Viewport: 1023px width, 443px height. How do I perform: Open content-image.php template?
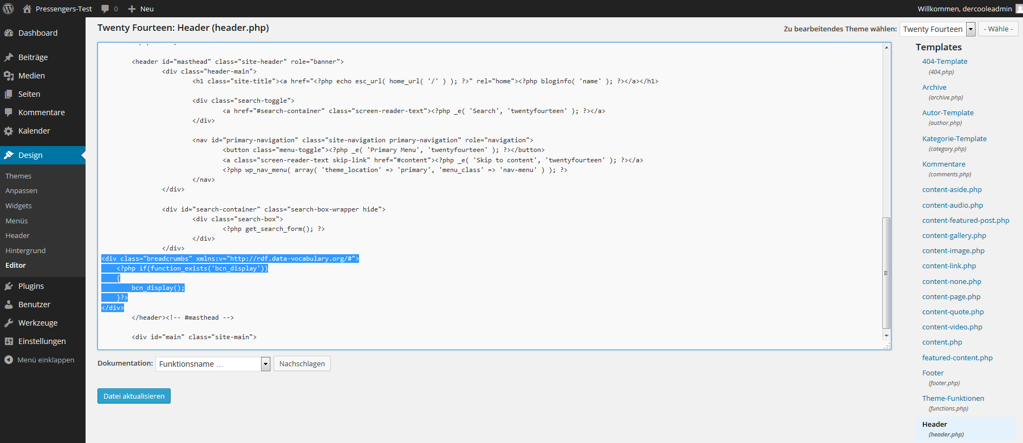coord(953,251)
